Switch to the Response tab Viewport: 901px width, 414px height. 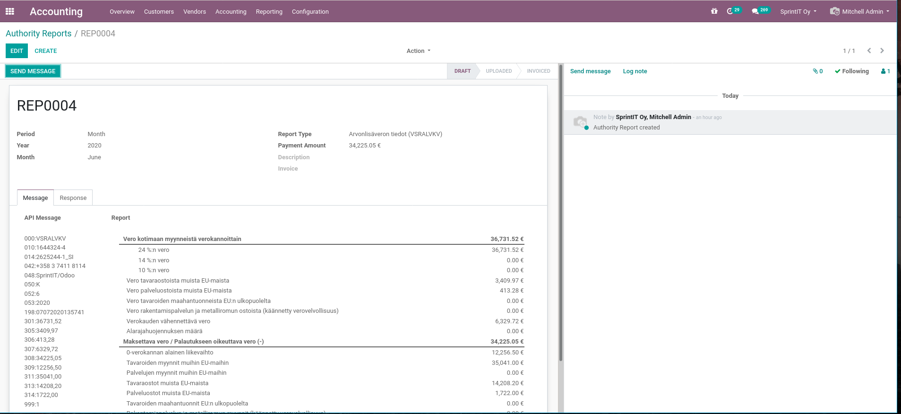coord(73,198)
